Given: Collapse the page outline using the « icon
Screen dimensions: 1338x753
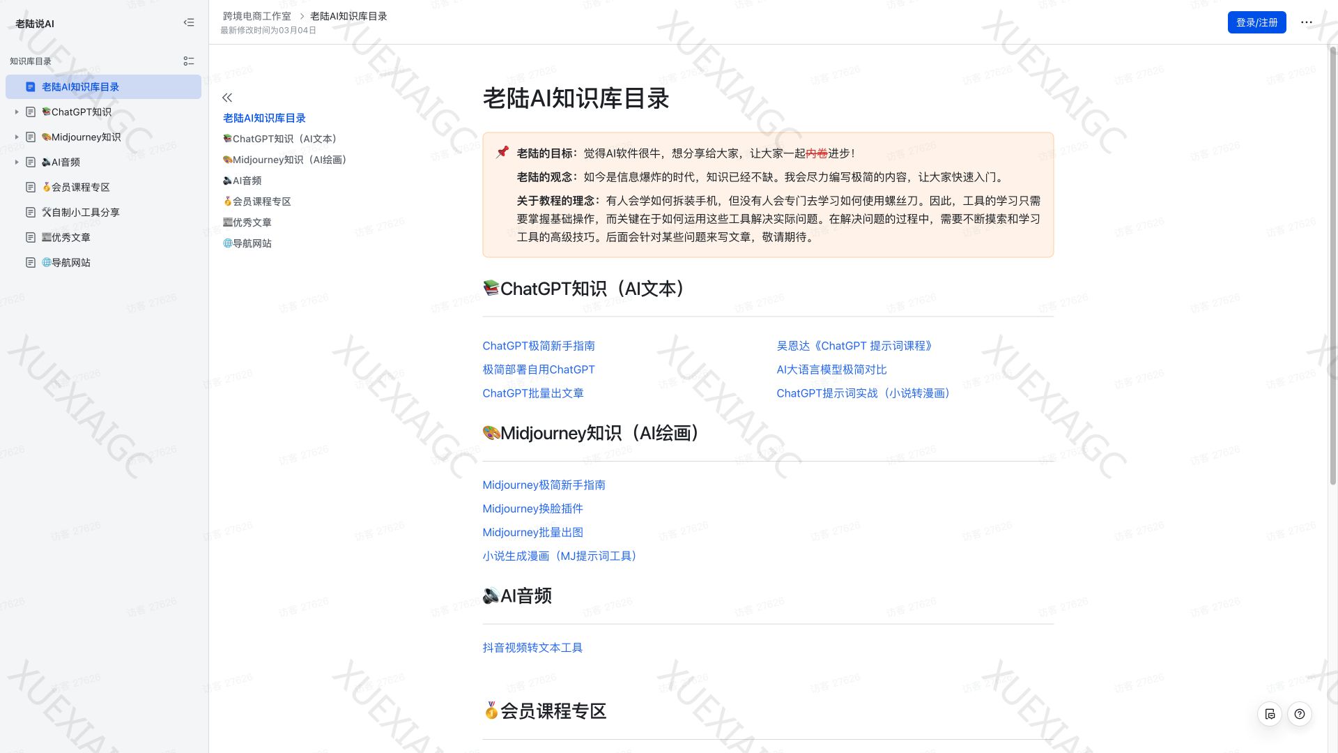Looking at the screenshot, I should click(226, 98).
